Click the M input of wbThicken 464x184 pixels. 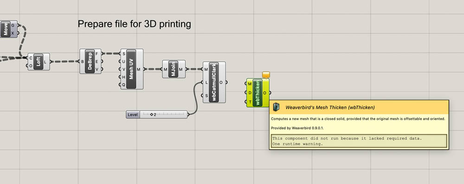(250, 84)
